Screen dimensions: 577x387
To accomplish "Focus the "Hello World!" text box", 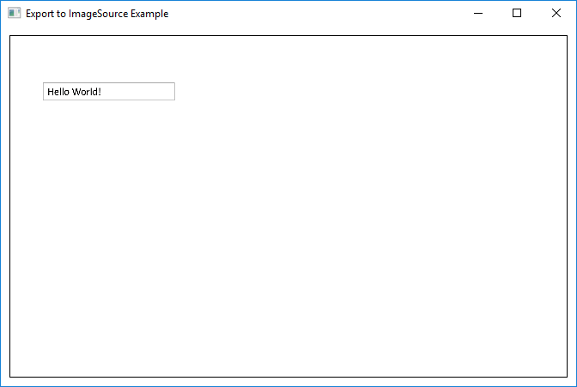I will tap(109, 92).
